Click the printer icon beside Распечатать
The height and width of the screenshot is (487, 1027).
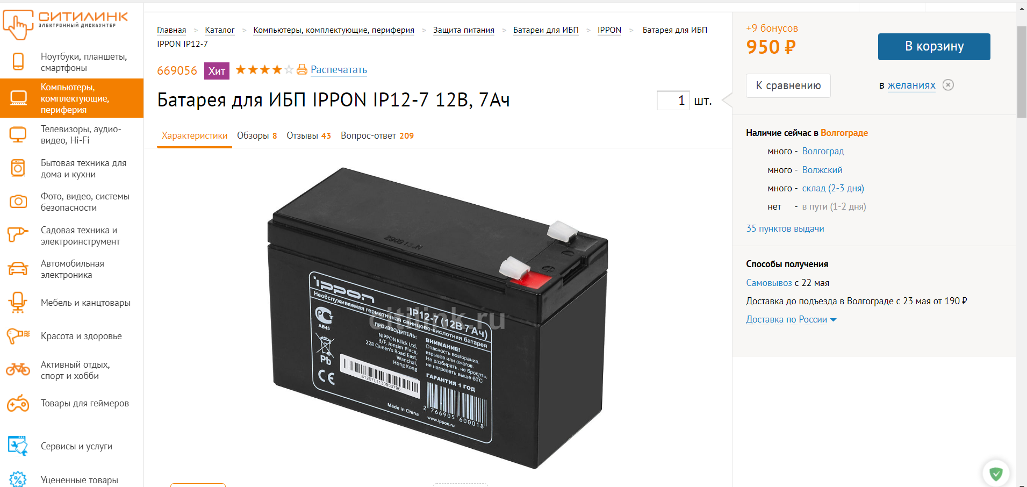(302, 69)
